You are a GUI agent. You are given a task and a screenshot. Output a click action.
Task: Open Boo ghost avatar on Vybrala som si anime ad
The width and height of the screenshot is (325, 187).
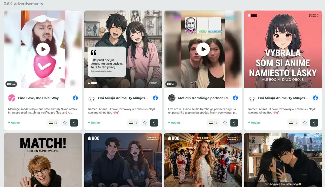(252, 98)
